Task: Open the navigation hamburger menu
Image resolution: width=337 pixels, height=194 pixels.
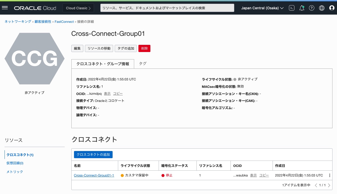Action: click(x=5, y=7)
